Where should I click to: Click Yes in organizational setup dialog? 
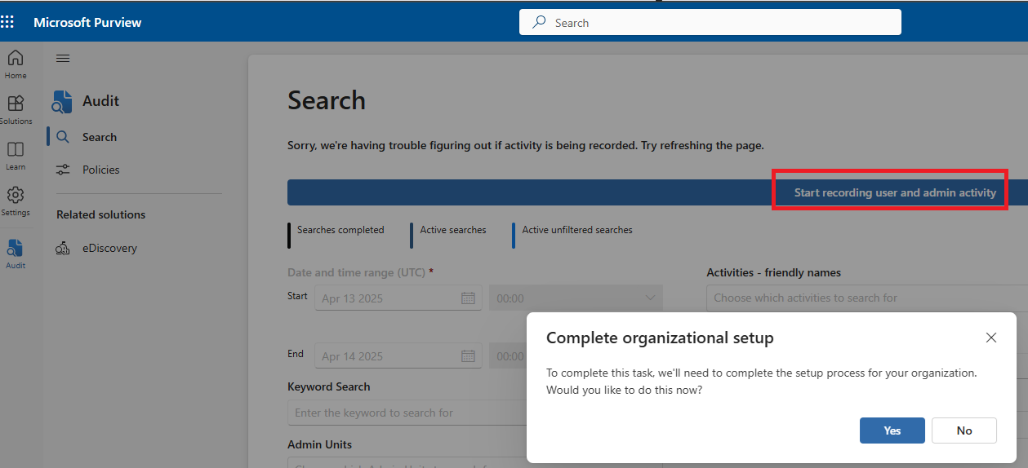892,430
